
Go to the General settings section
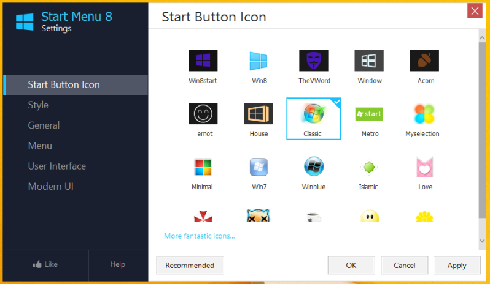[x=44, y=125]
